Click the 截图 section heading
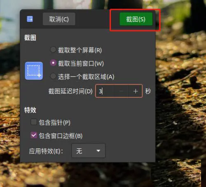This screenshot has width=206, height=187. (x=30, y=38)
